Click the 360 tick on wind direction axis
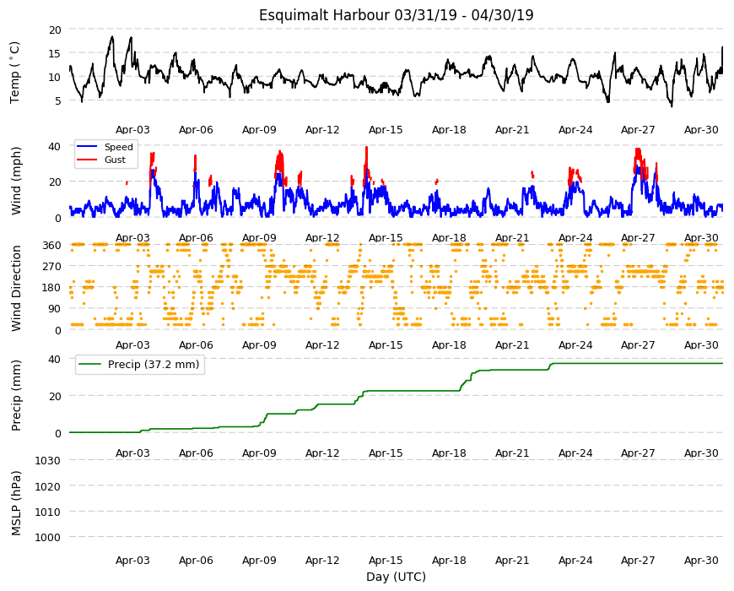Screen dimensions: 734x591 51,246
